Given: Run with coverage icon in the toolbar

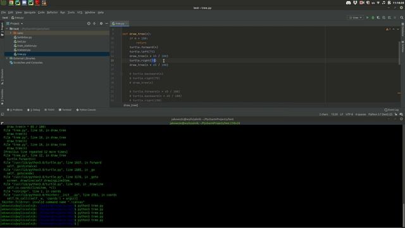Looking at the screenshot, I should (378, 18).
